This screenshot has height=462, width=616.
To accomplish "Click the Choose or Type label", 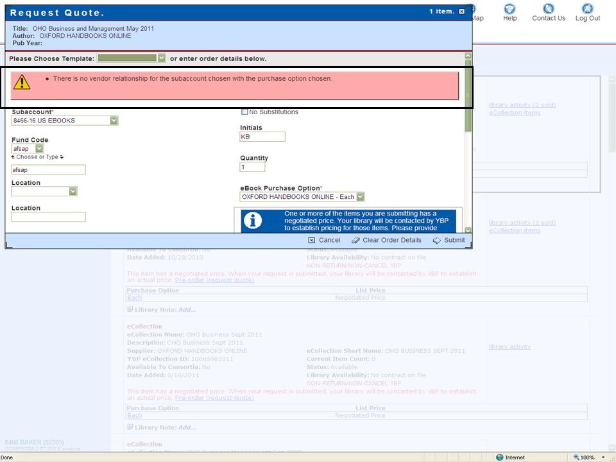I will click(x=37, y=157).
